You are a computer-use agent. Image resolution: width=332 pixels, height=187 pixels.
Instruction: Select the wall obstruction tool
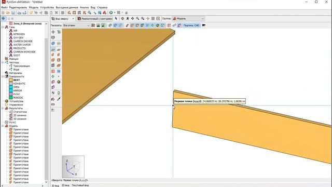point(53,55)
